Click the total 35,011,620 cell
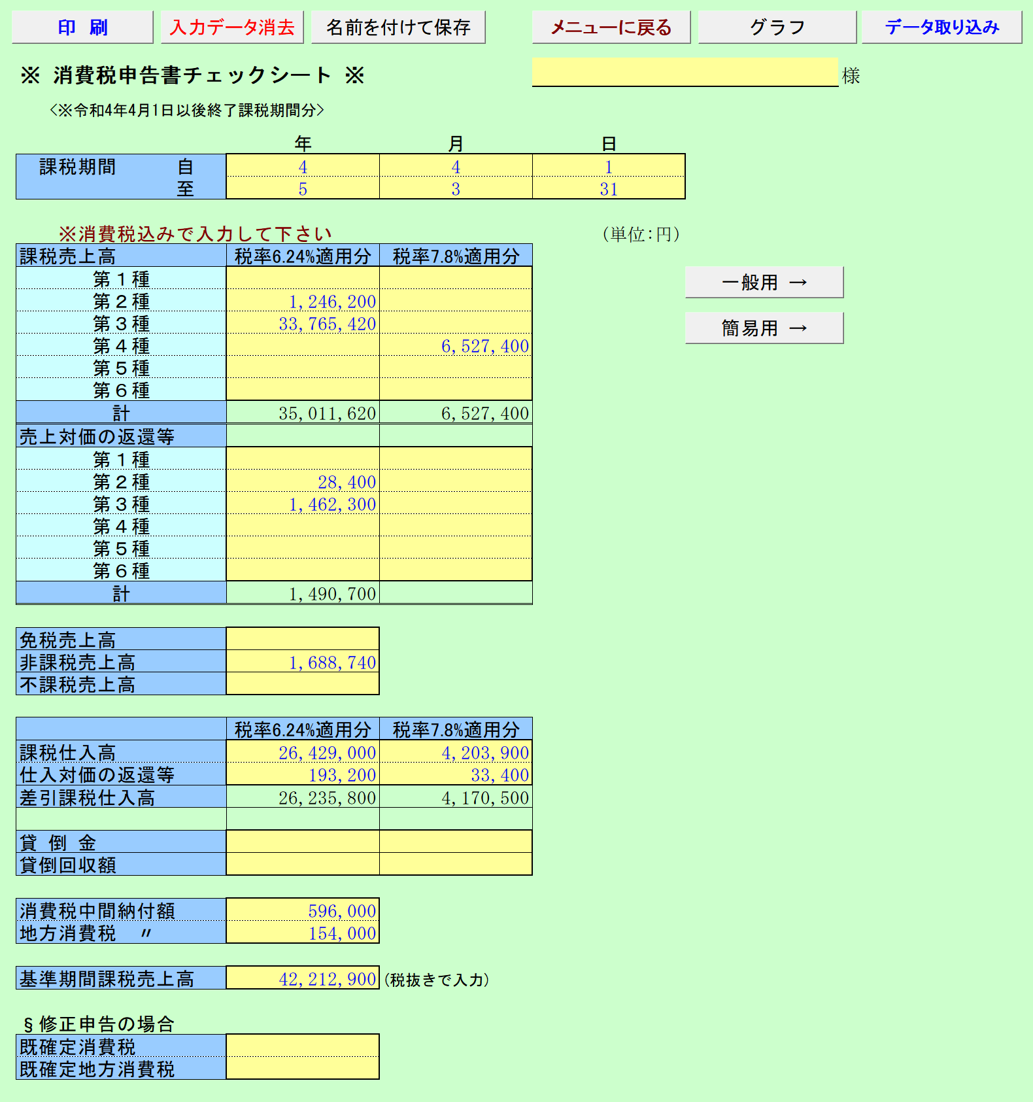This screenshot has width=1033, height=1102. point(303,413)
